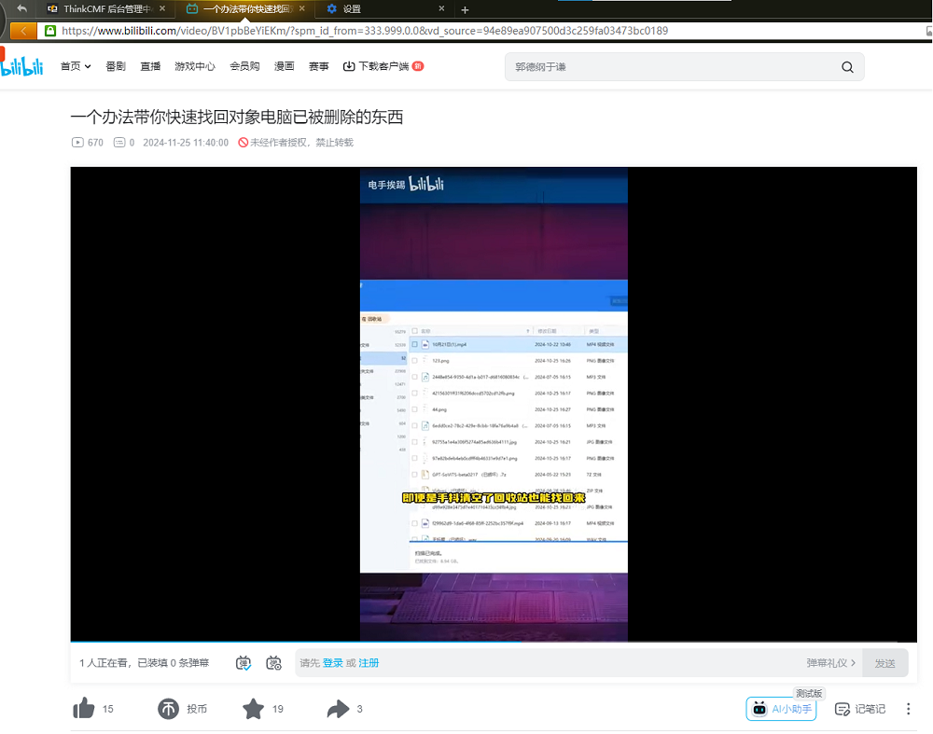Open the danmaku settings icon
This screenshot has height=734, width=933.
click(273, 662)
